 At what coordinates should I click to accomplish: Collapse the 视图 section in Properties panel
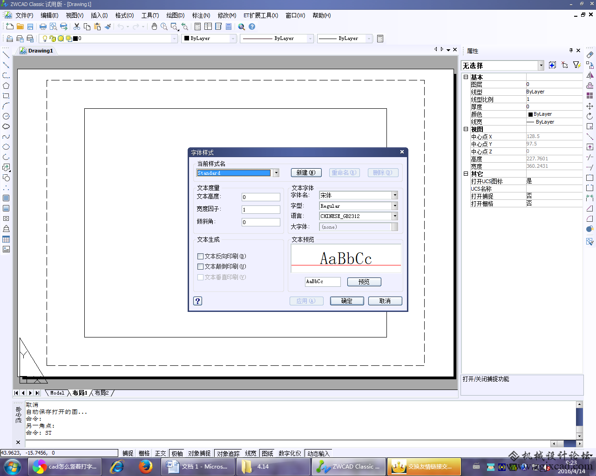(x=466, y=129)
